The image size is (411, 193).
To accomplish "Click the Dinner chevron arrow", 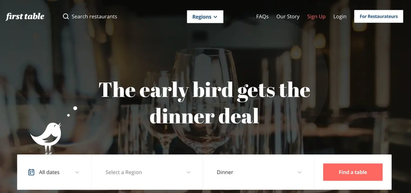I will click(x=300, y=172).
